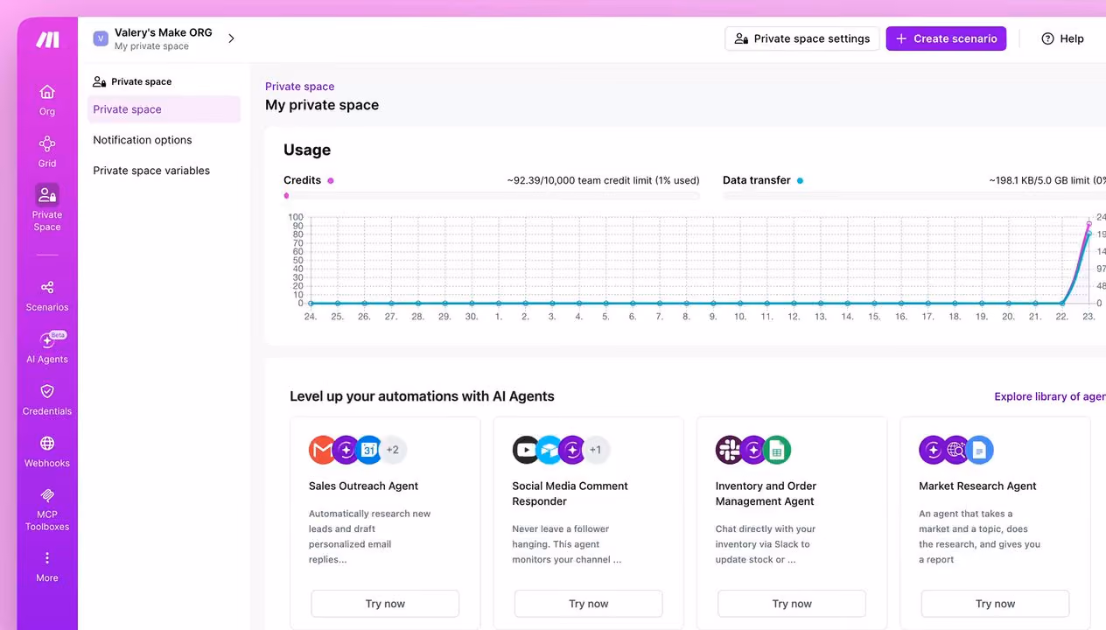Click the Social Media Comment Responder title
1106x630 pixels.
click(x=570, y=493)
